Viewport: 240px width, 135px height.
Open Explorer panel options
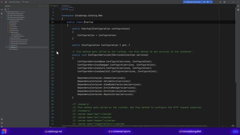tap(45, 6)
